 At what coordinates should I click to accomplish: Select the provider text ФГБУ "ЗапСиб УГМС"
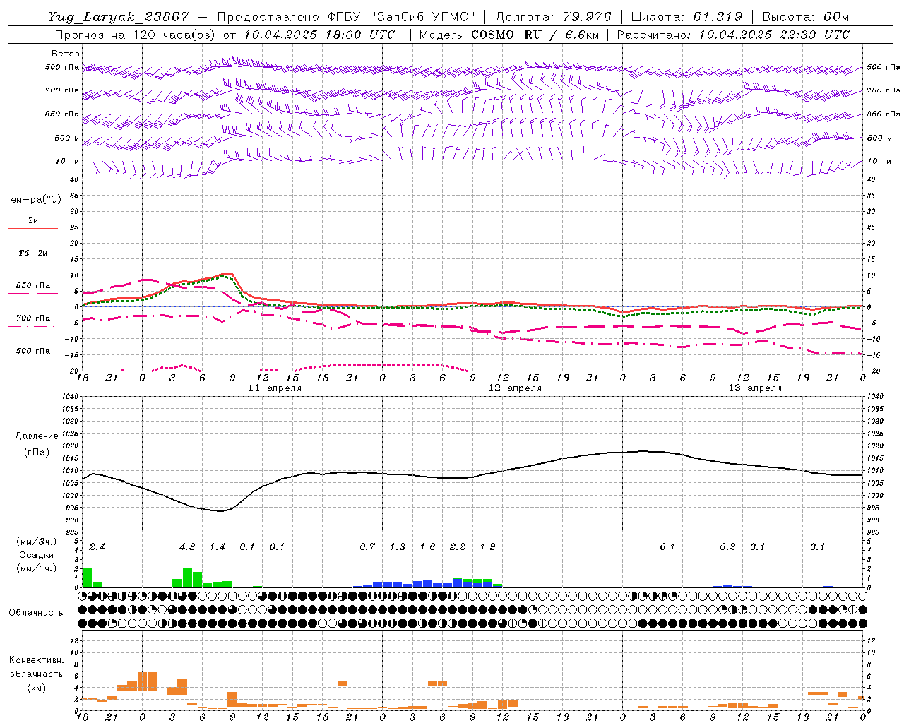point(401,17)
